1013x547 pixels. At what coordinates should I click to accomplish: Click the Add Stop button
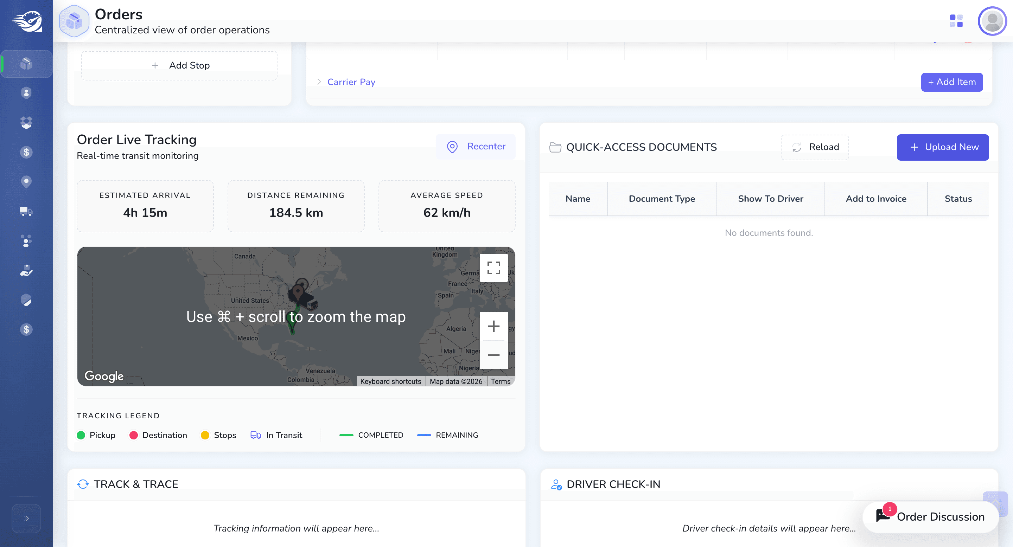tap(179, 65)
